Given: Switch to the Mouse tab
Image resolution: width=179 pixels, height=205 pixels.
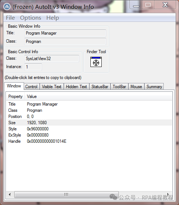Looking at the screenshot, I should pyautogui.click(x=136, y=87).
